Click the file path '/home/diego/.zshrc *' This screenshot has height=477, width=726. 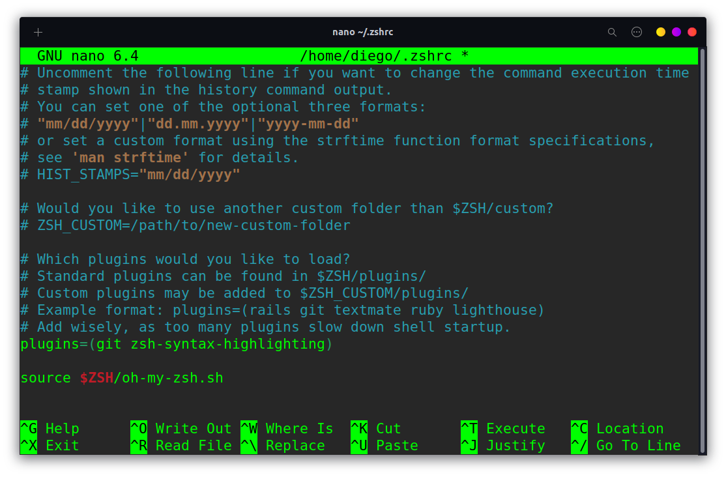385,56
